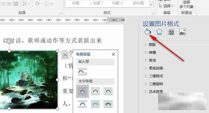
Task: Click the picture rotation handle
Action: 9,41
